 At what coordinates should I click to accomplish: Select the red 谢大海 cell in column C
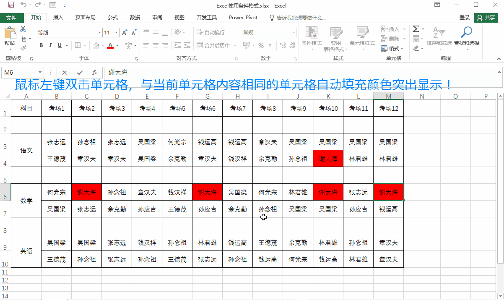click(x=86, y=192)
